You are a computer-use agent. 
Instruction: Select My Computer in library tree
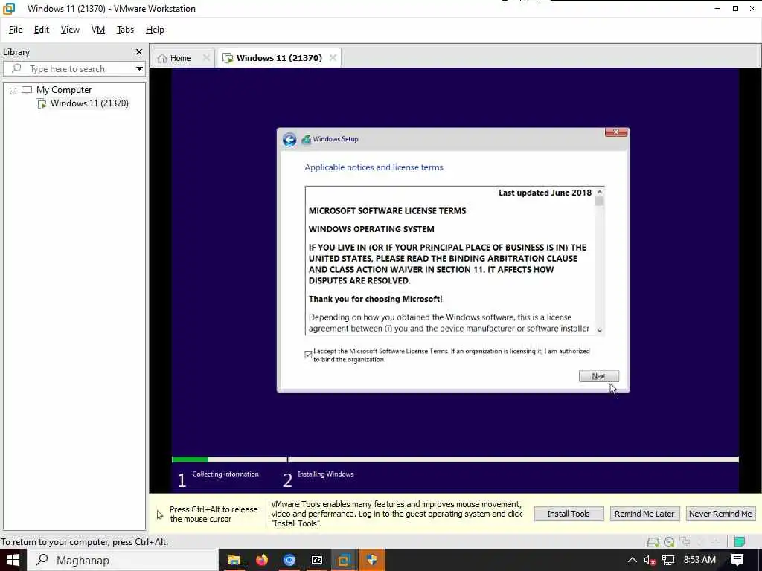(x=57, y=90)
